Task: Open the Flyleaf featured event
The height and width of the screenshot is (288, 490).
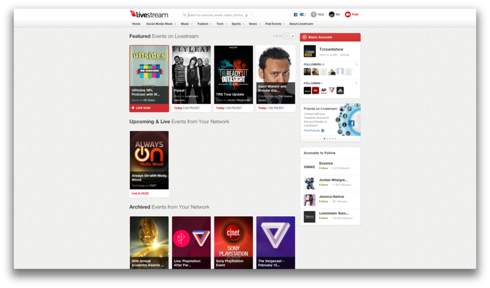Action: (191, 78)
